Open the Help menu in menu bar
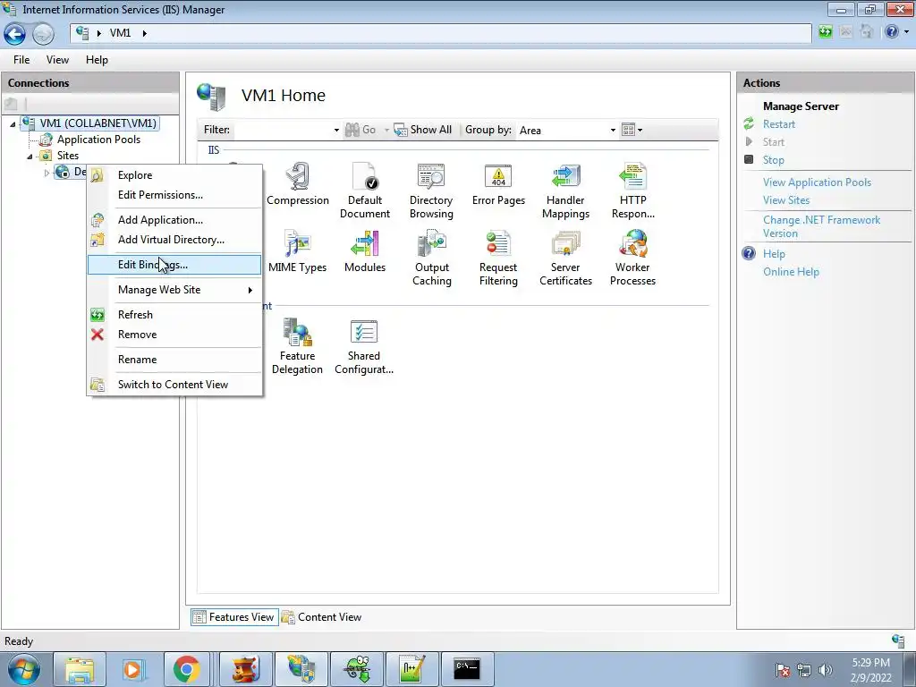 coord(97,60)
